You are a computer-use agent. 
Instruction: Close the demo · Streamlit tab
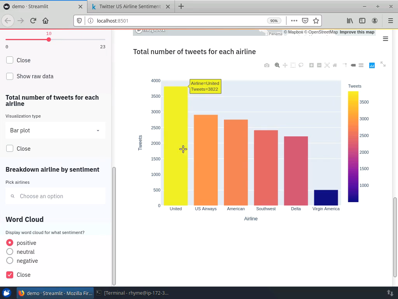[x=80, y=7]
